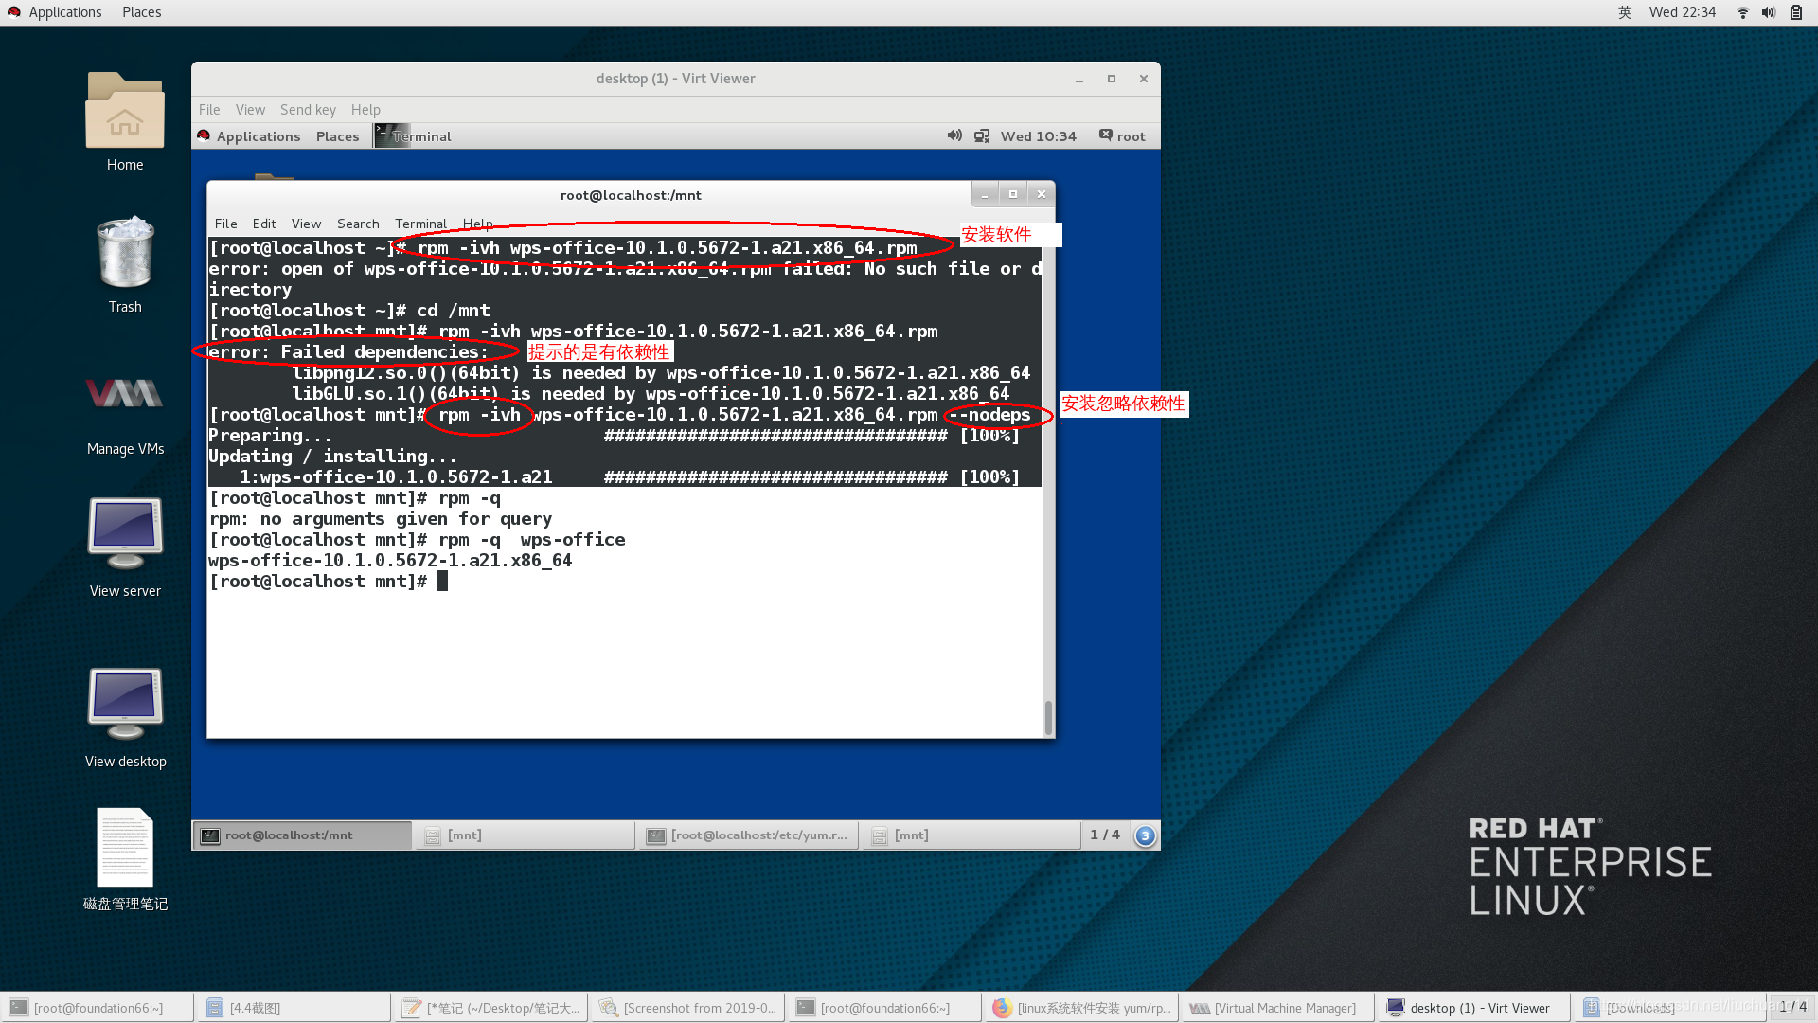Minimize the Virt Viewer window
The height and width of the screenshot is (1023, 1818).
click(1079, 79)
